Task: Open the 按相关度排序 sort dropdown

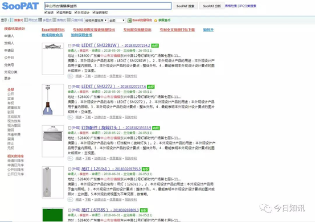Action: 96,20
